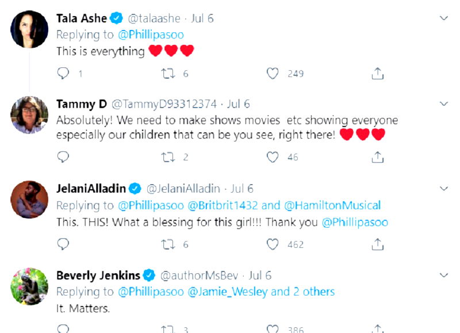View Beverly Jenkins' profile picture

point(29,286)
